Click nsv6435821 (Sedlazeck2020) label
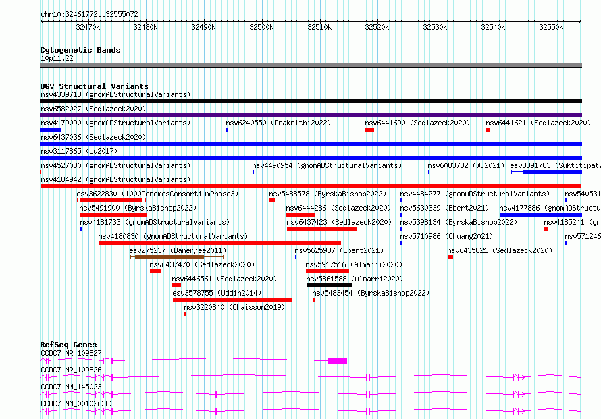Image resolution: width=601 pixels, height=419 pixels. tap(500, 250)
